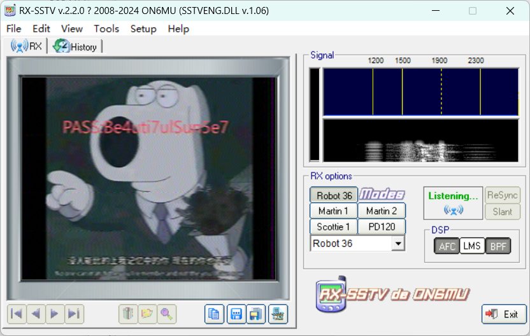Go to the next received image
Screen dimensions: 530x336
click(55, 314)
